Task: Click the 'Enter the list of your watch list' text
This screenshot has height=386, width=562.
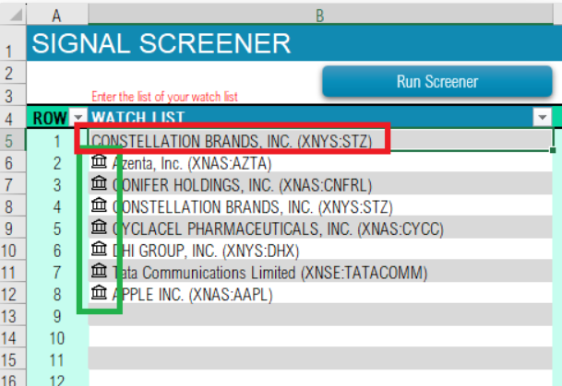Action: pyautogui.click(x=164, y=97)
